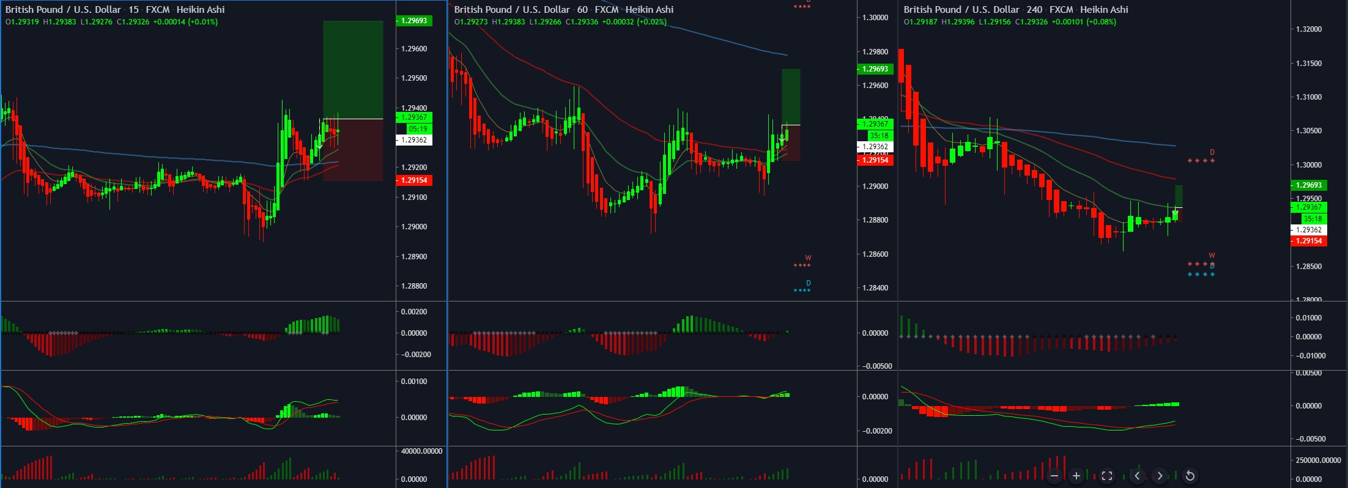Reset chart view with circular arrow icon

[1190, 475]
